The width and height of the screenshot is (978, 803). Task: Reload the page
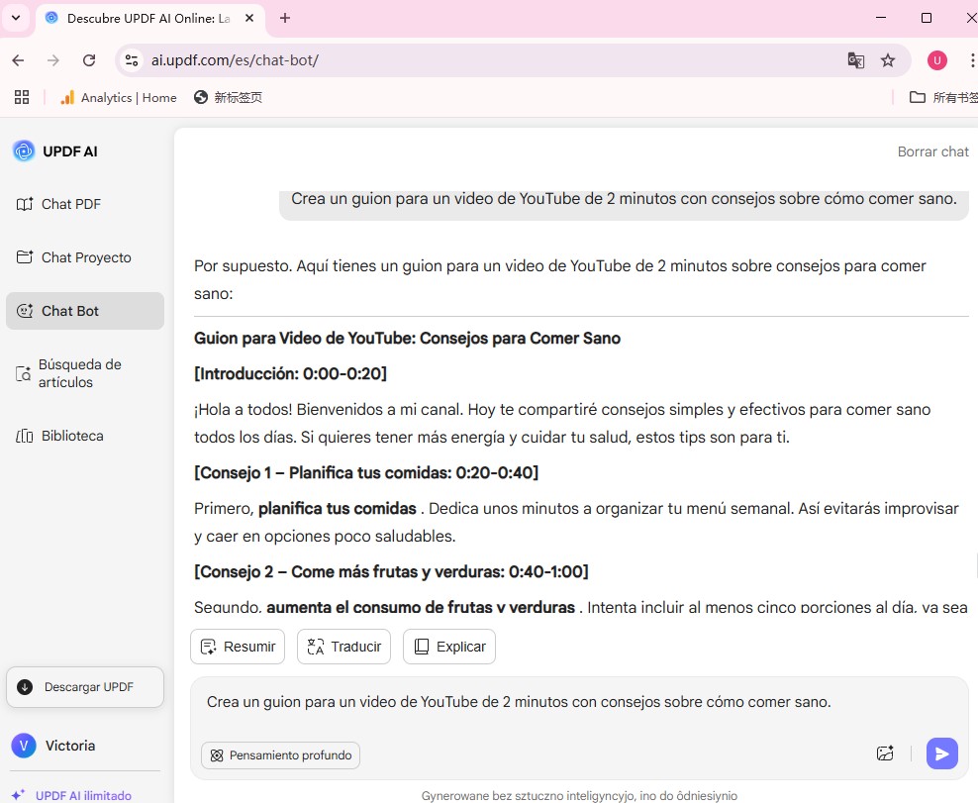(89, 60)
